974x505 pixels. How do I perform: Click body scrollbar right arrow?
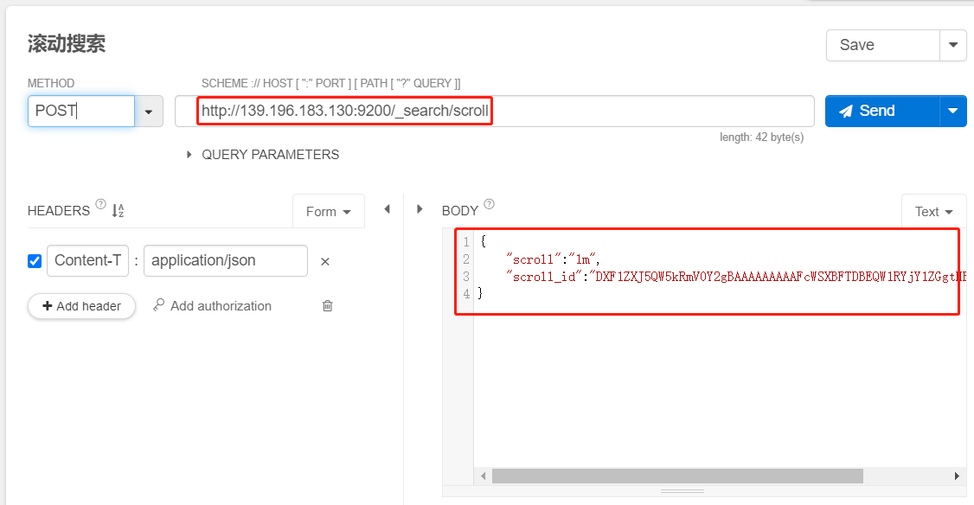pos(957,476)
